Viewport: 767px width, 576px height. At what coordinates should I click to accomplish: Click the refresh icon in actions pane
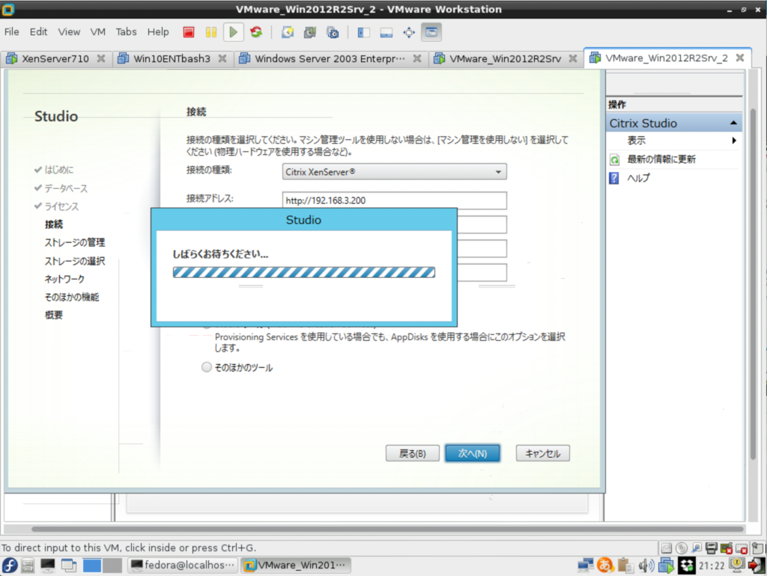click(x=615, y=160)
